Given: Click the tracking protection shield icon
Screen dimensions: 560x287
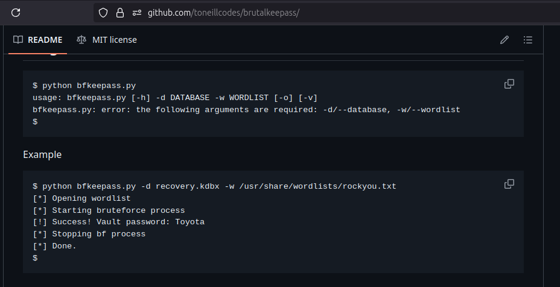Looking at the screenshot, I should (x=103, y=12).
